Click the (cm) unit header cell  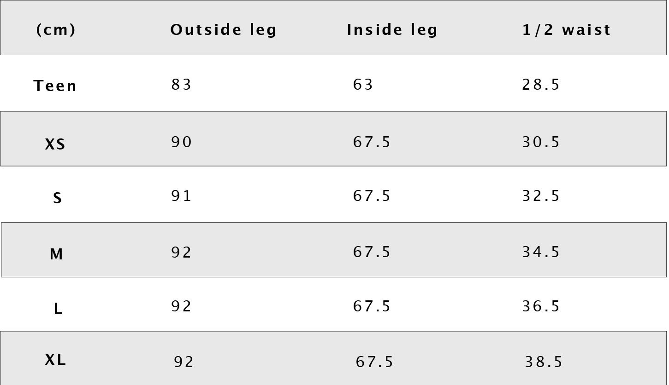[x=56, y=30]
